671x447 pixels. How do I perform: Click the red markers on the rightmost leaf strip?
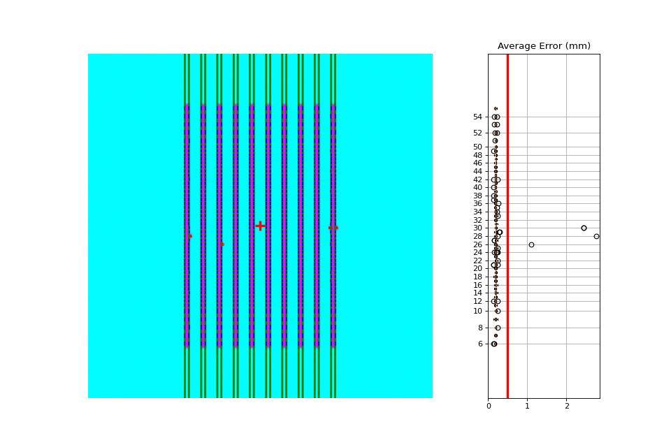point(333,228)
